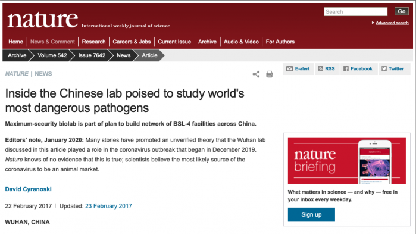Viewport: 416px width, 234px height.
Task: Click the share icon above headline
Action: (x=256, y=74)
